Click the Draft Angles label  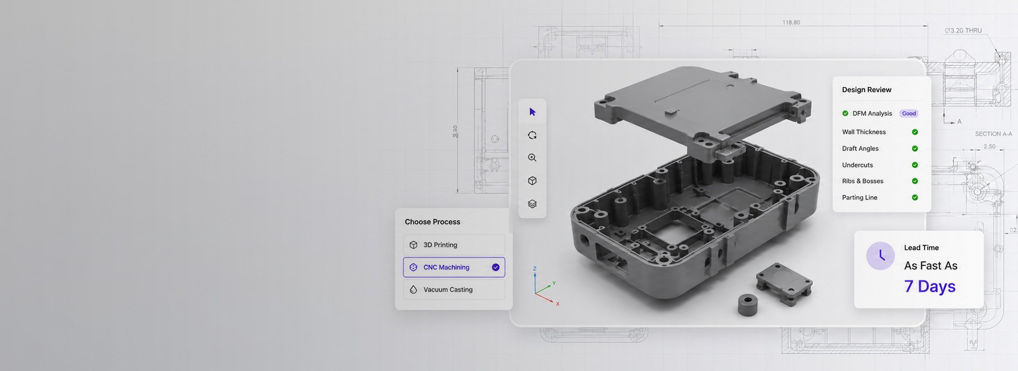tap(860, 148)
